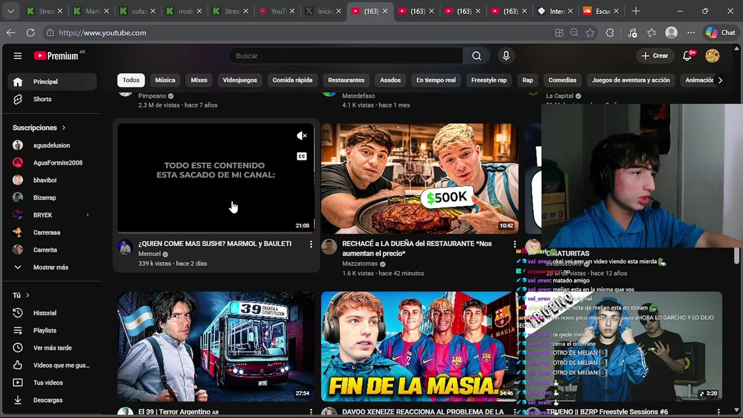This screenshot has width=743, height=418.
Task: Go to Principal home in the sidebar
Action: click(53, 82)
